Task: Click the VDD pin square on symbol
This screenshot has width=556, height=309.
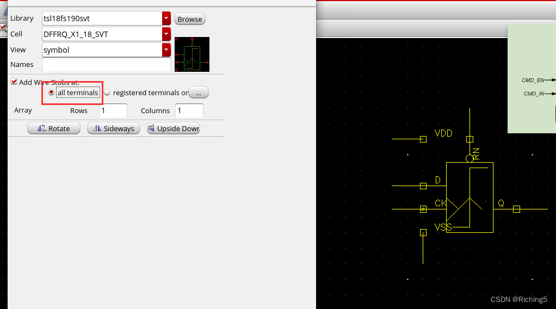Action: (423, 139)
